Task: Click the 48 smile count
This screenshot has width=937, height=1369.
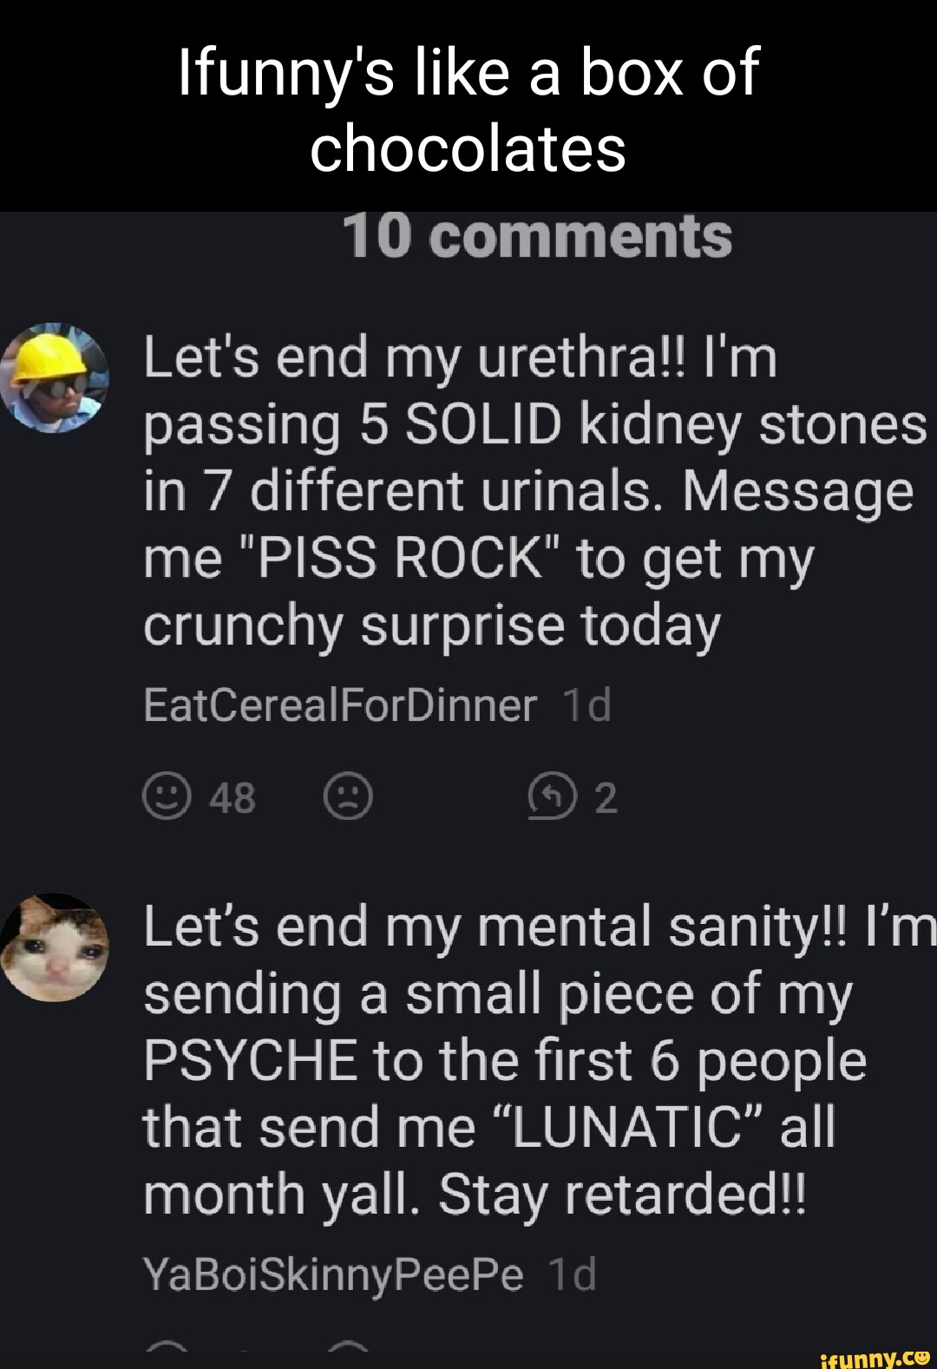Action: pyautogui.click(x=232, y=797)
